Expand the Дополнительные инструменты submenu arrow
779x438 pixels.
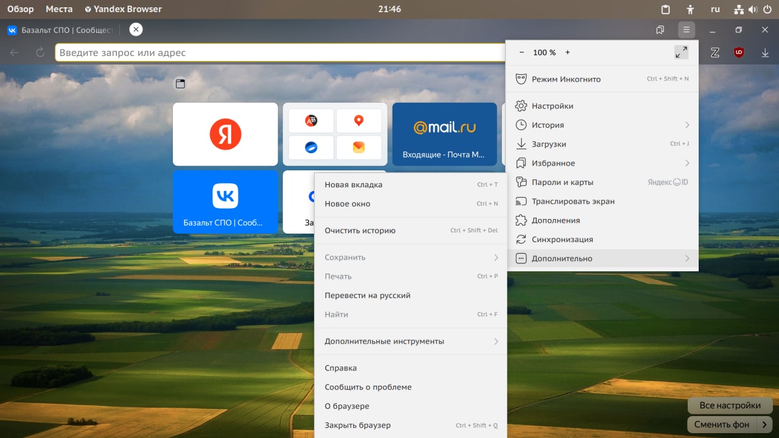496,341
